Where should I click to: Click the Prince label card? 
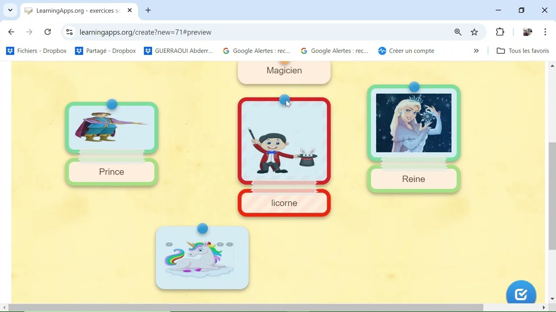[112, 172]
